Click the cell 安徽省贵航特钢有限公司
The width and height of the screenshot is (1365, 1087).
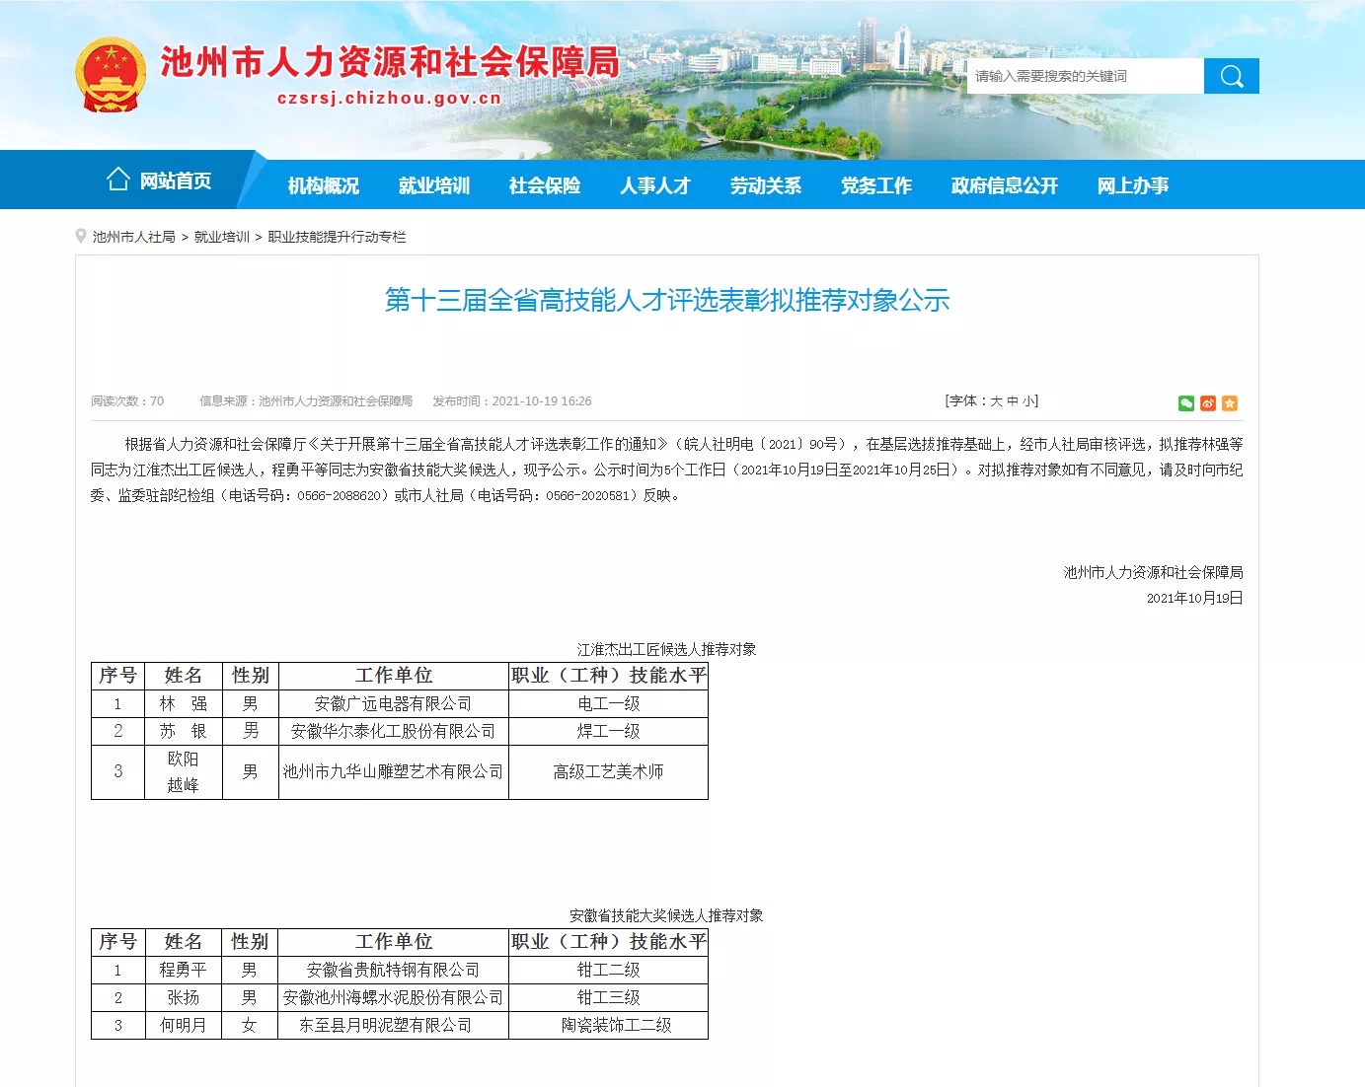394,970
